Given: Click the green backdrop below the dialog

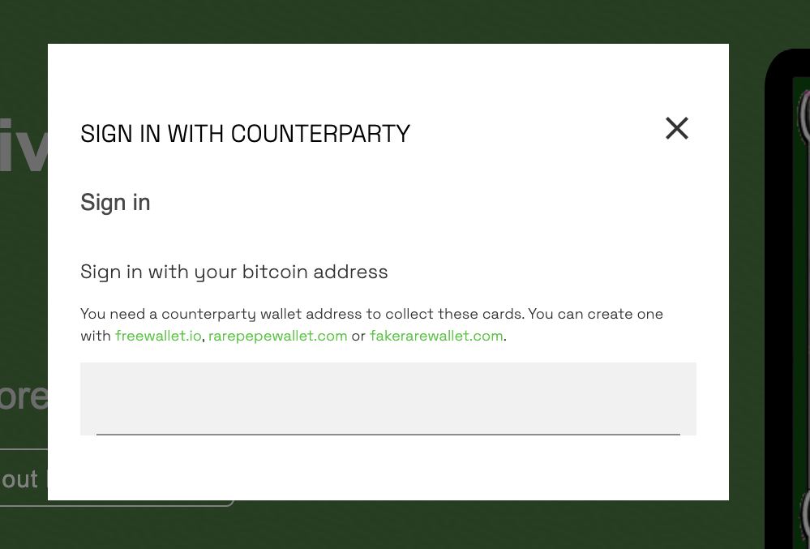Looking at the screenshot, I should pos(388,525).
